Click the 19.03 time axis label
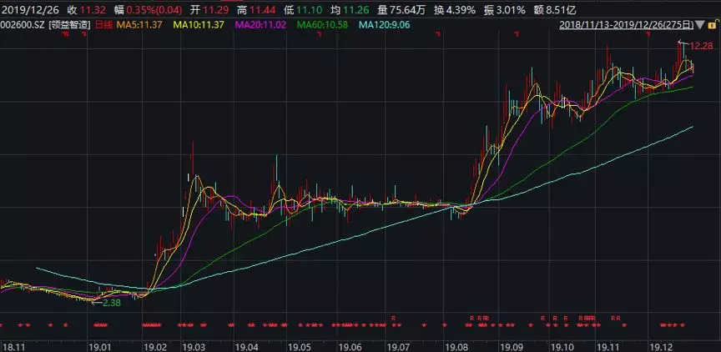The width and height of the screenshot is (721, 352). (194, 345)
